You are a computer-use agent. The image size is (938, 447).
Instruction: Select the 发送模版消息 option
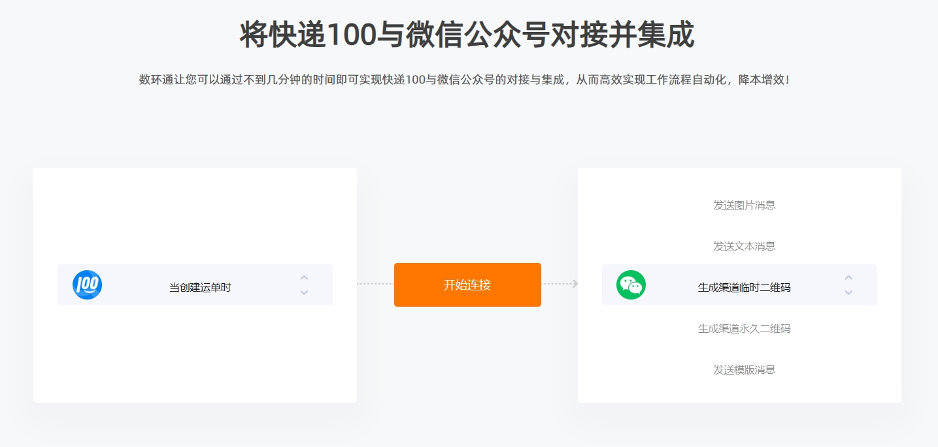[744, 369]
